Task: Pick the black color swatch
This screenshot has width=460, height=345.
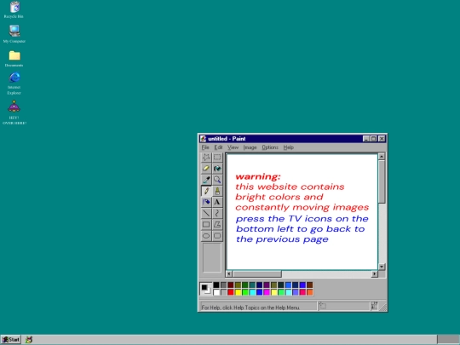Action: pos(216,285)
